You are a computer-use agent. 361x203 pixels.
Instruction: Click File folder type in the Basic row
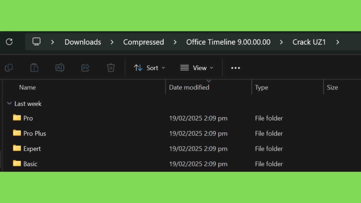click(269, 164)
